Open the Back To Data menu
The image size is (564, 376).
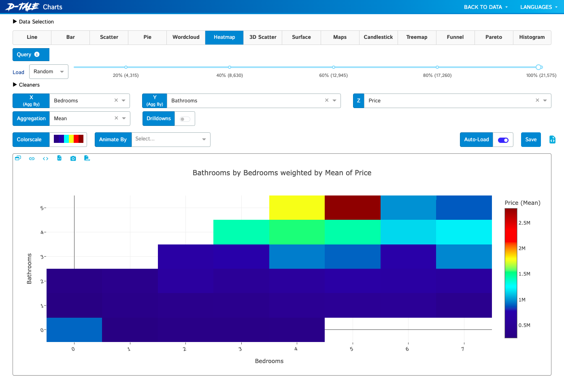tap(486, 7)
